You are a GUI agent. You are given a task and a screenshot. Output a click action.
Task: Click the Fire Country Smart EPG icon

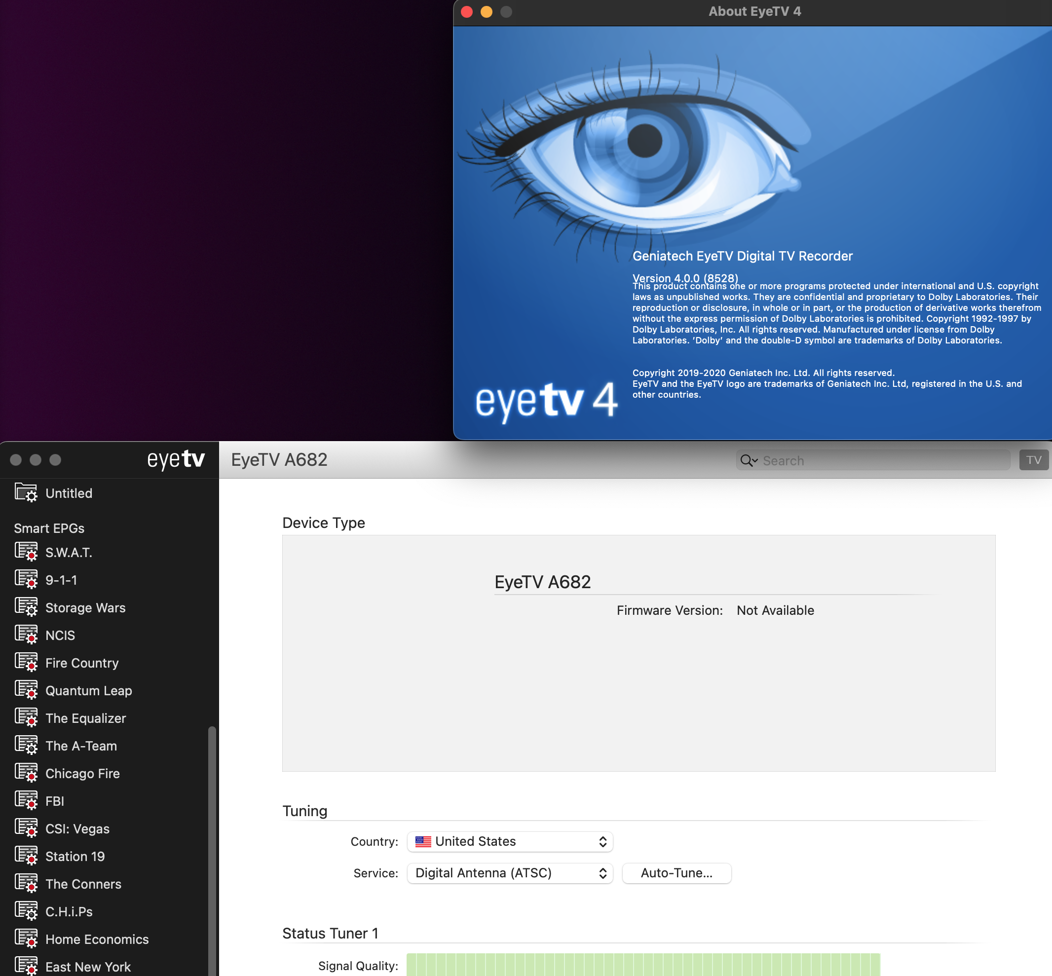tap(26, 662)
